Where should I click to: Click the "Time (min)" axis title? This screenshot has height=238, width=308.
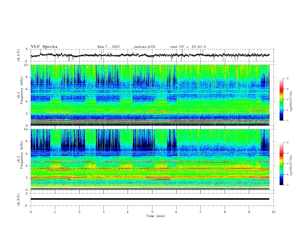click(x=156, y=216)
